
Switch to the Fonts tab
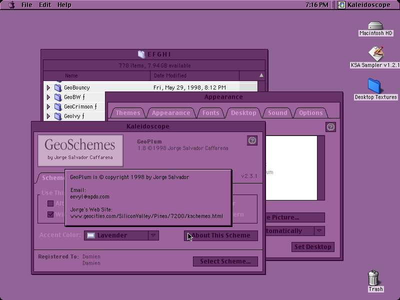pos(210,113)
